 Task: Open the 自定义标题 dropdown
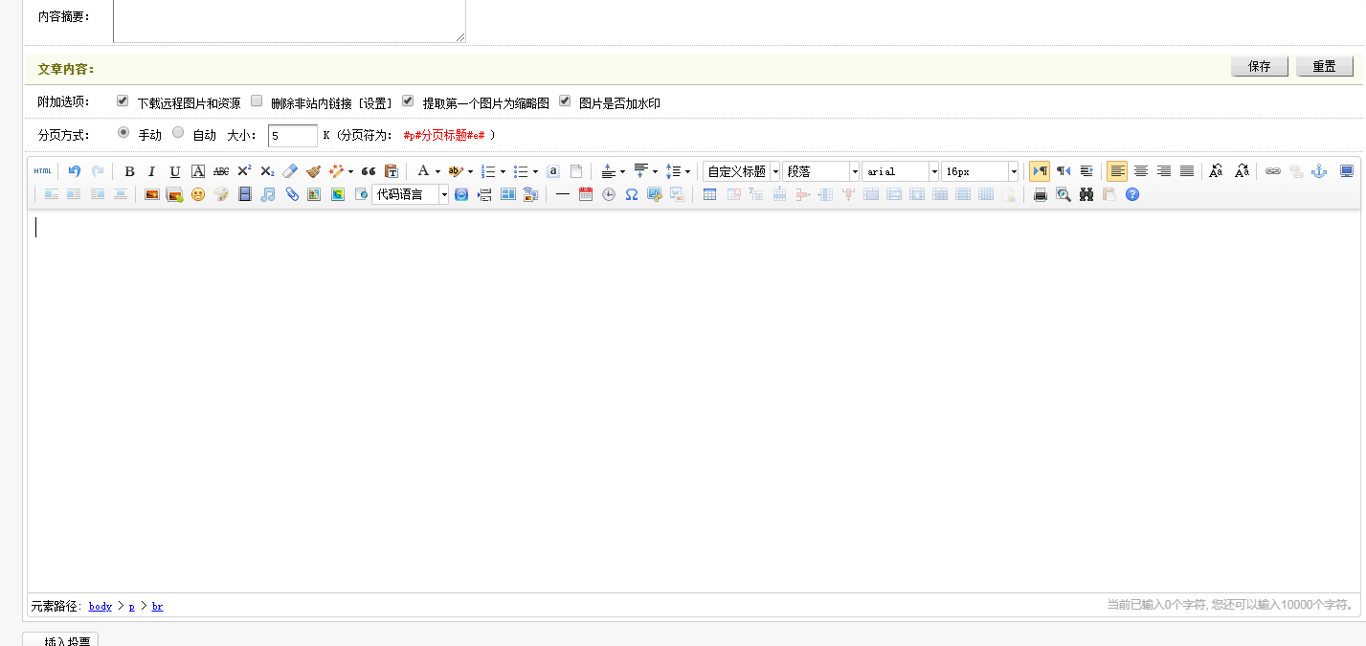742,171
